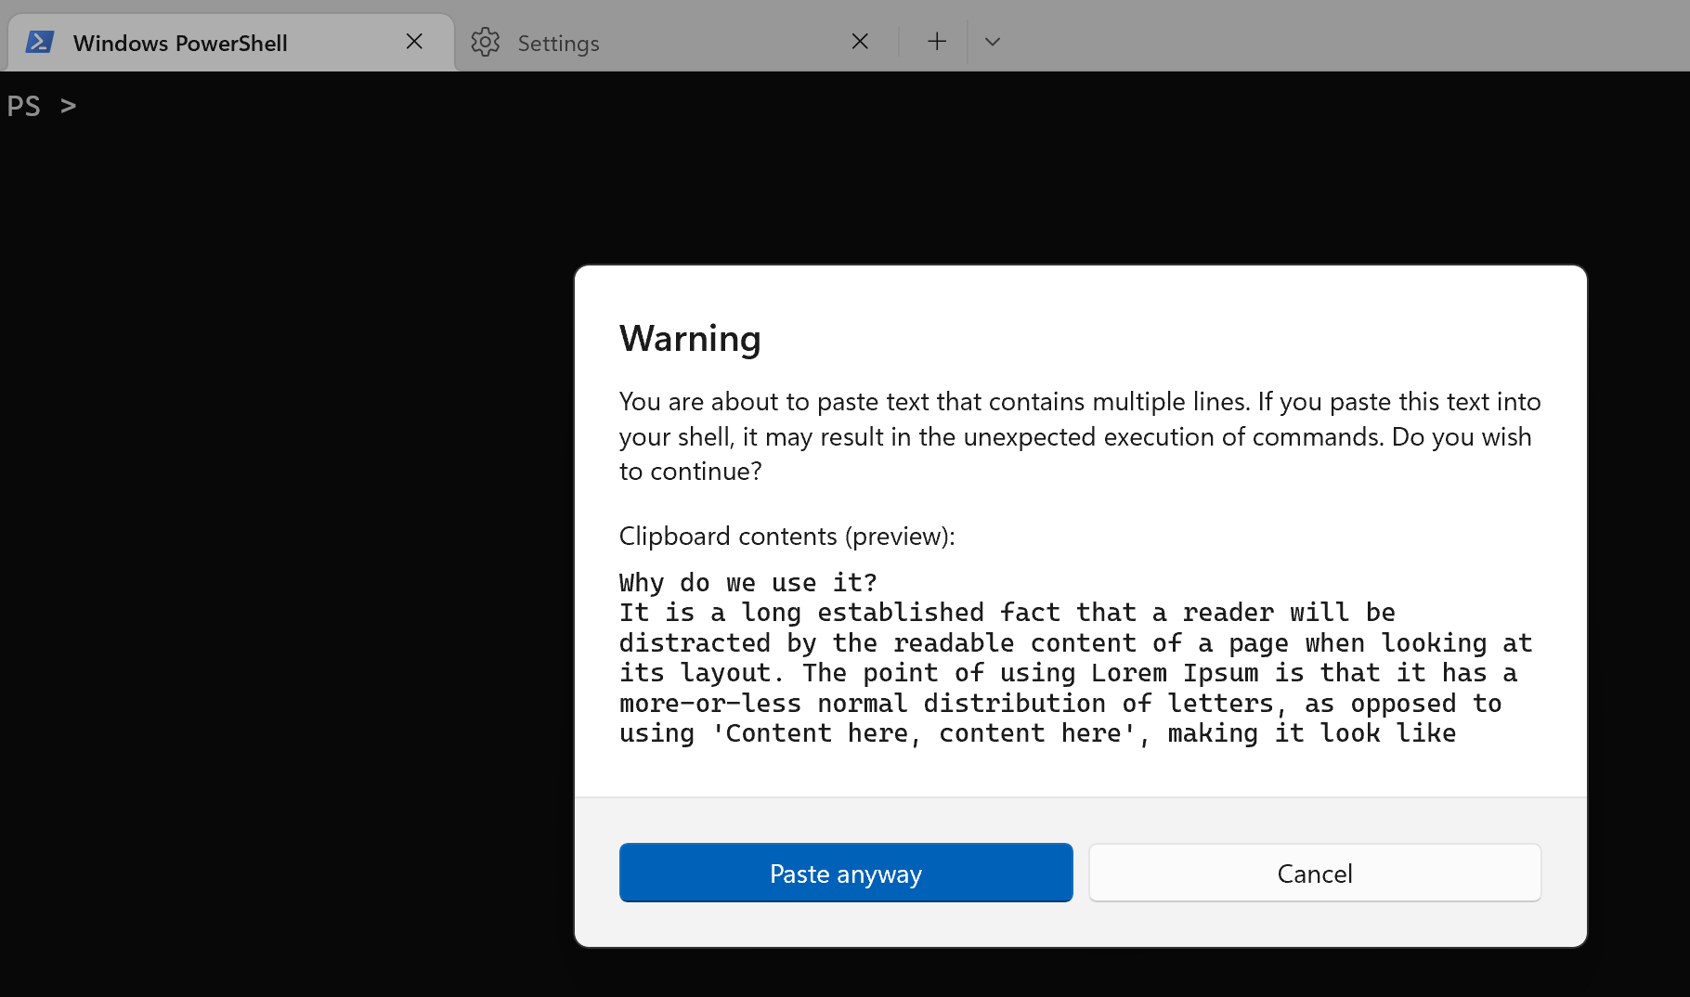Dismiss the dialog via the Cancel button

click(1314, 873)
